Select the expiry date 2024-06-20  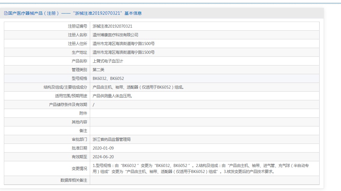point(103,157)
